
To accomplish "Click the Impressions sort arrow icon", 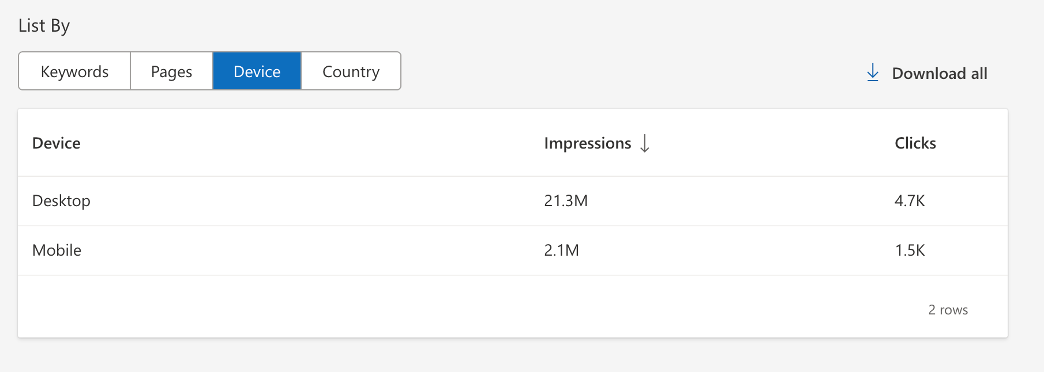I will click(x=645, y=143).
